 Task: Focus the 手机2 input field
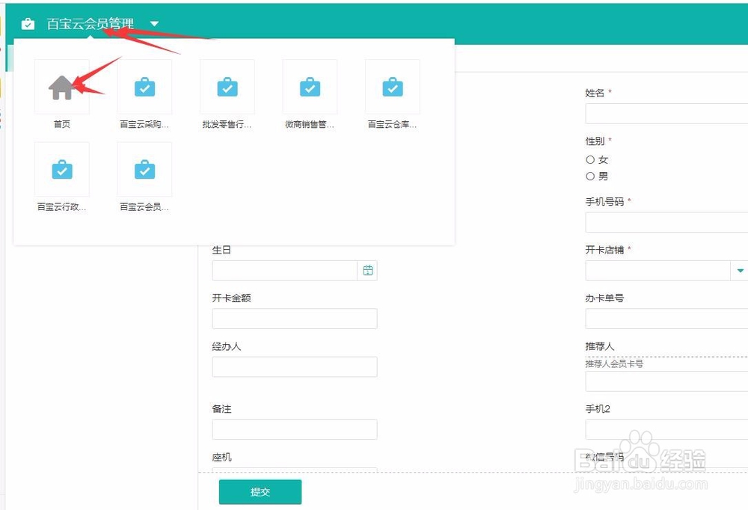pyautogui.click(x=666, y=429)
